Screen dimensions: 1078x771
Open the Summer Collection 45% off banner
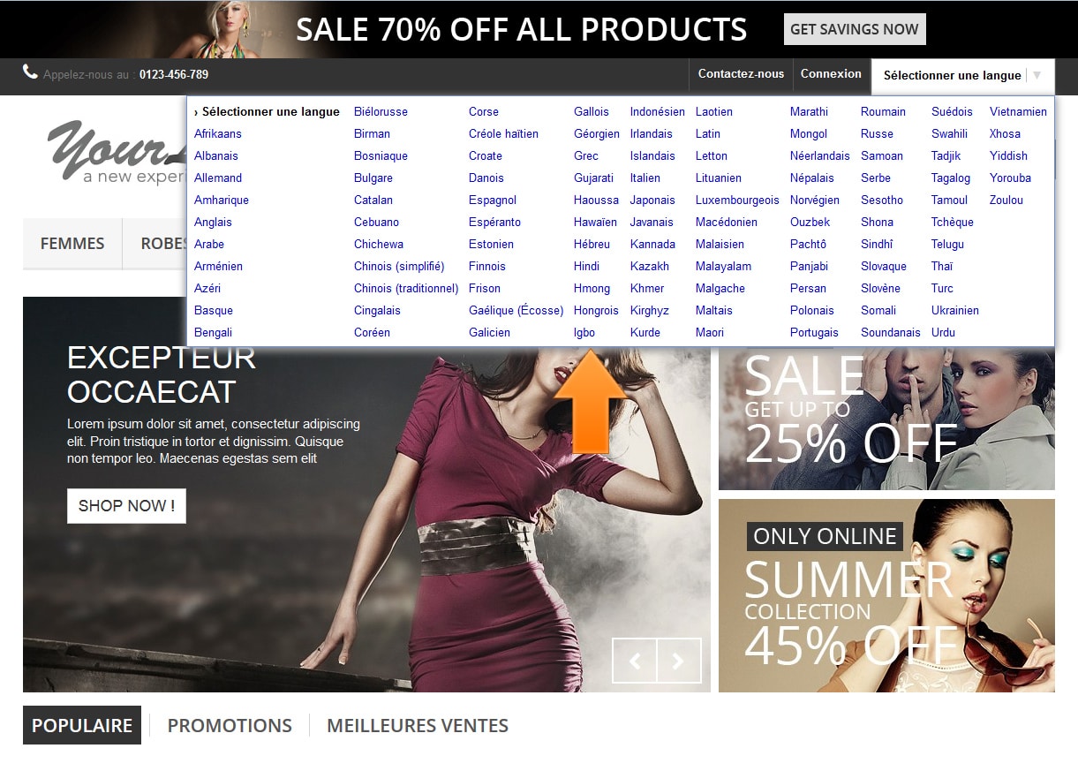coord(886,595)
